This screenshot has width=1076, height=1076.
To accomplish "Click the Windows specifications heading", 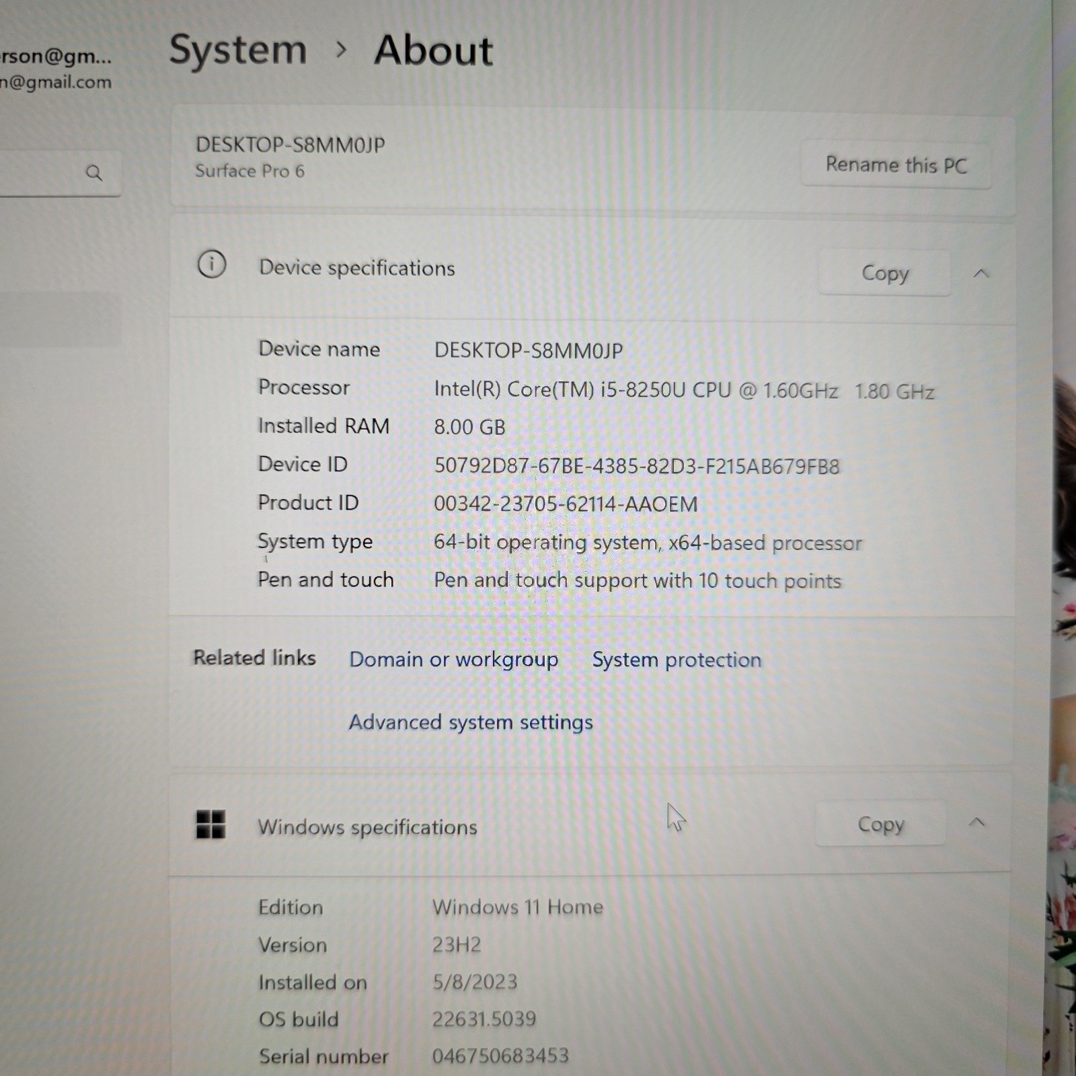I will click(367, 827).
